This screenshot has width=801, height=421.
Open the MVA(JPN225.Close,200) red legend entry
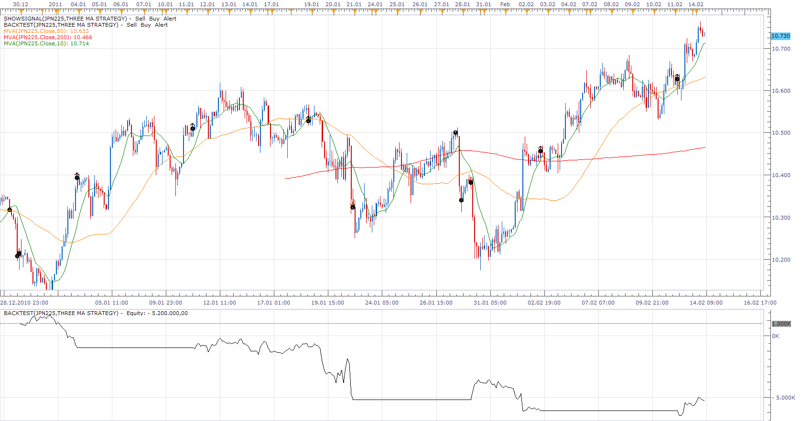(x=48, y=37)
